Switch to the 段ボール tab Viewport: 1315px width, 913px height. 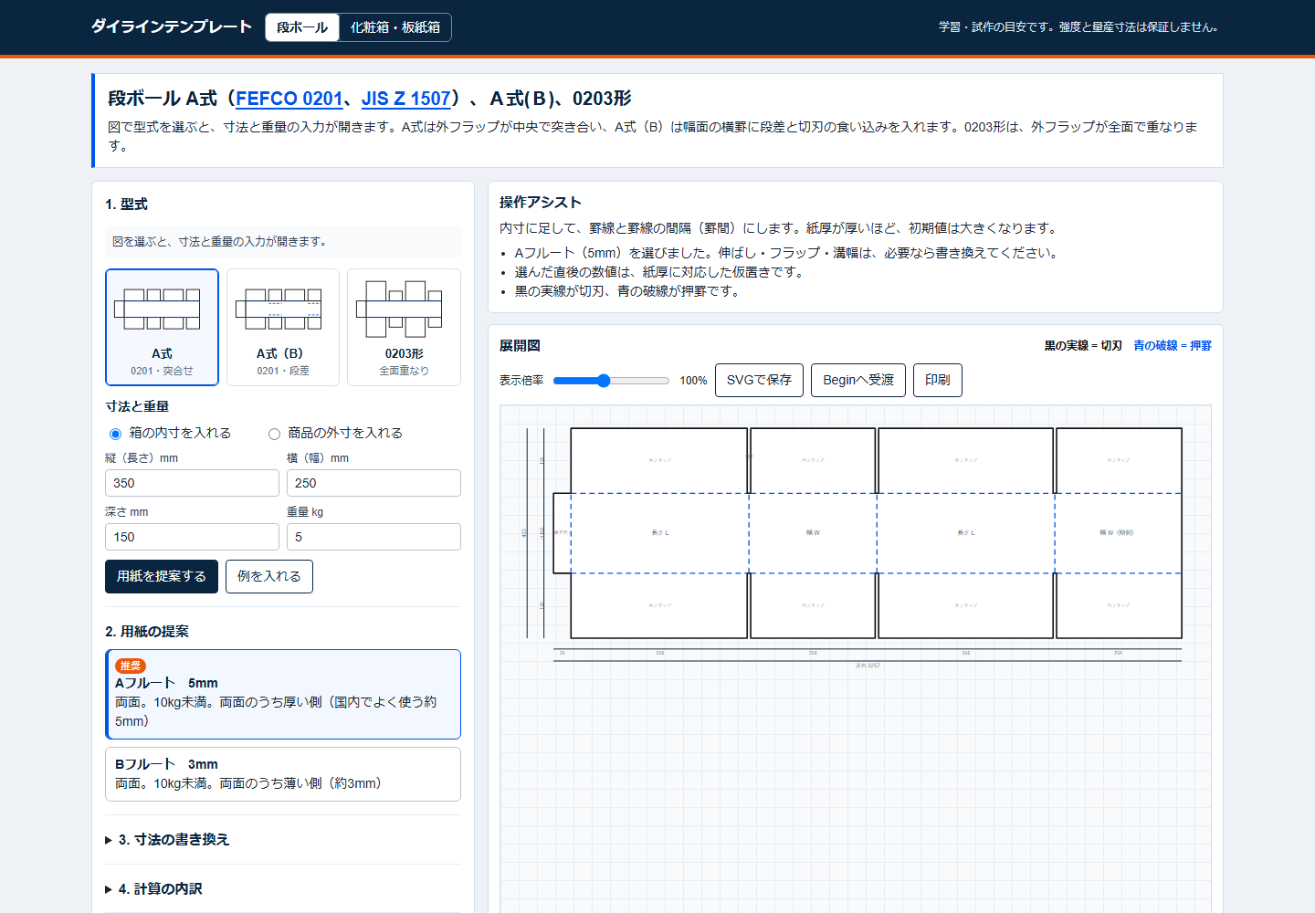pos(302,27)
